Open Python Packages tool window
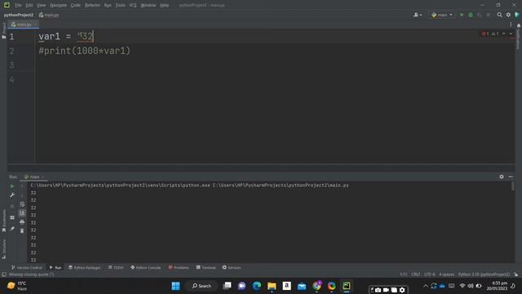The height and width of the screenshot is (294, 522). click(85, 267)
